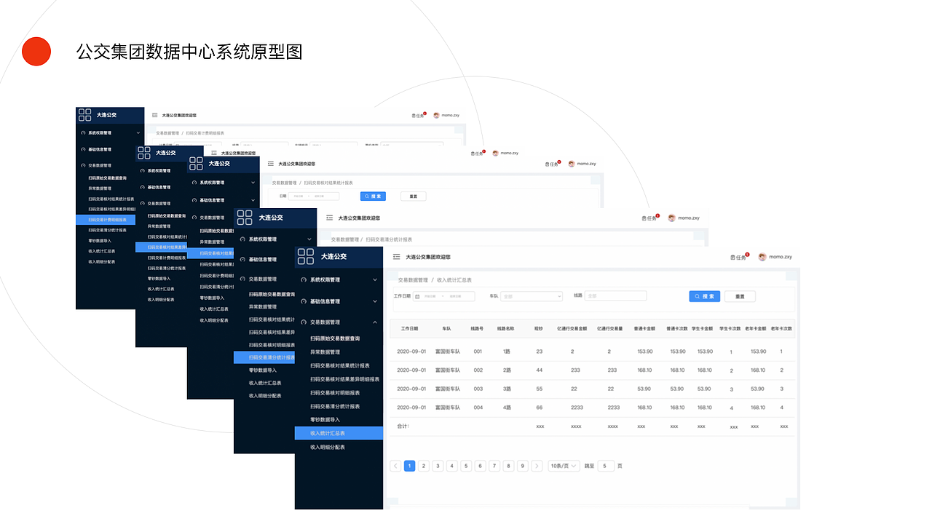Click the 线路号 cell 004
932x524 pixels.
click(x=478, y=408)
